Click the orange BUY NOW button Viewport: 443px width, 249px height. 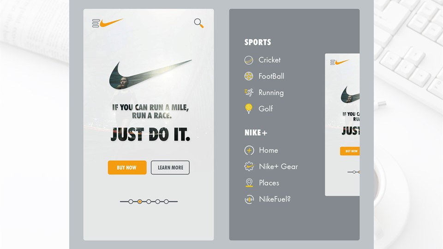coord(127,167)
